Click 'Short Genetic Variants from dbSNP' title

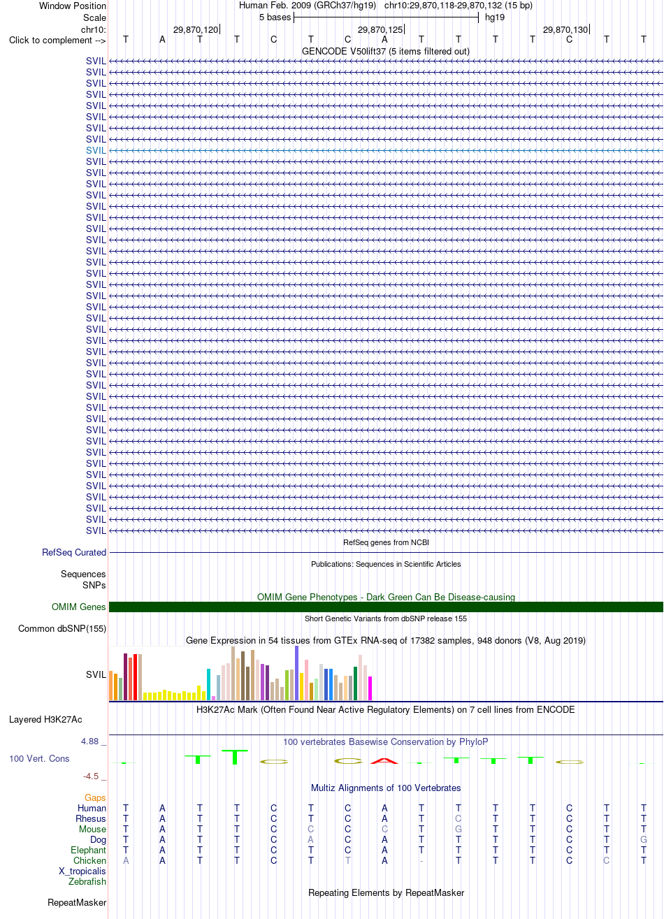386,618
